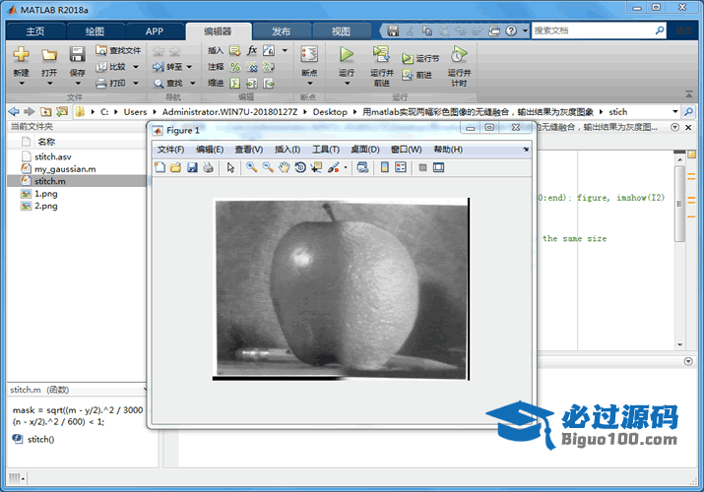This screenshot has height=492, width=704.
Task: Click the apple image in Figure 1
Action: tap(341, 289)
